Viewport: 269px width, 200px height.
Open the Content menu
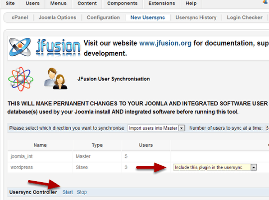point(87,3)
